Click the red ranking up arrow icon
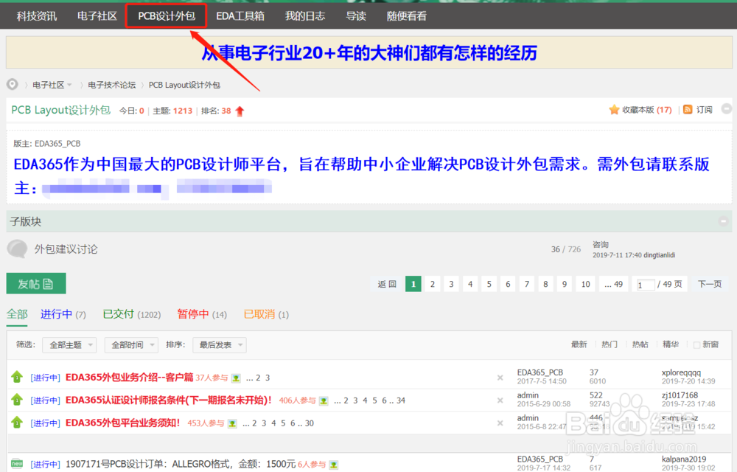 coord(240,111)
